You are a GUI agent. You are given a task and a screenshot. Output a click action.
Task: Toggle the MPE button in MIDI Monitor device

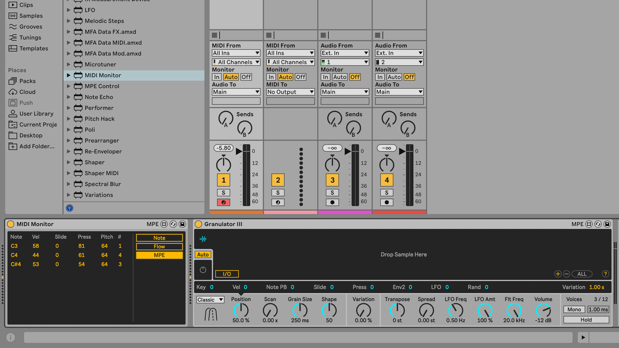(x=159, y=254)
